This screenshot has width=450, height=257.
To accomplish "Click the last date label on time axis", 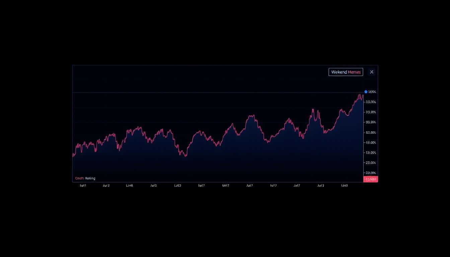I will [x=344, y=185].
